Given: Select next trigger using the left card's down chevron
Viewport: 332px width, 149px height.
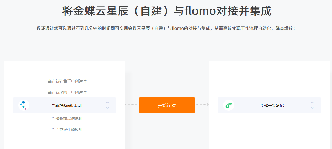Looking at the screenshot, I should (x=107, y=108).
